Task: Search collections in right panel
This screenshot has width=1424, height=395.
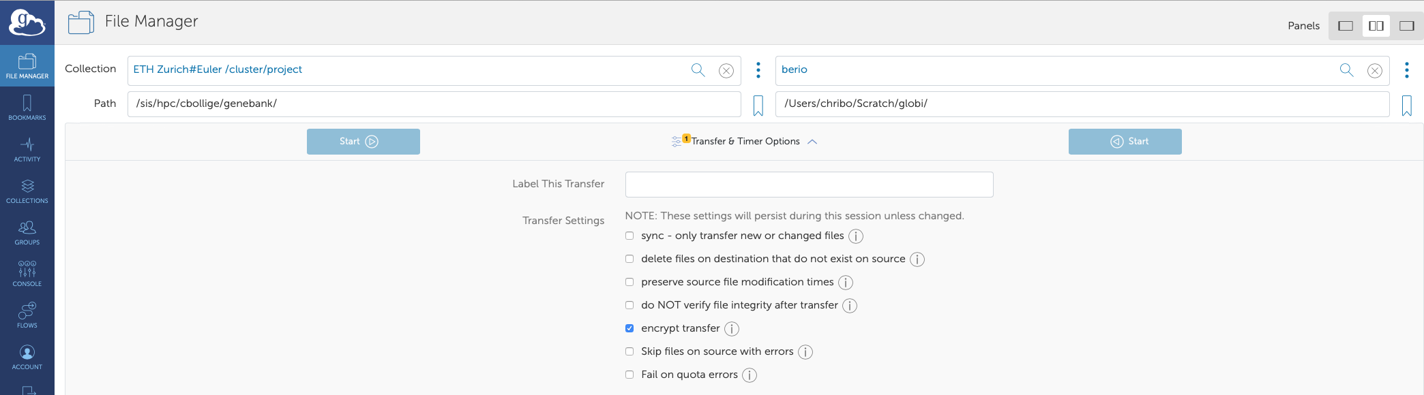Action: coord(1346,69)
